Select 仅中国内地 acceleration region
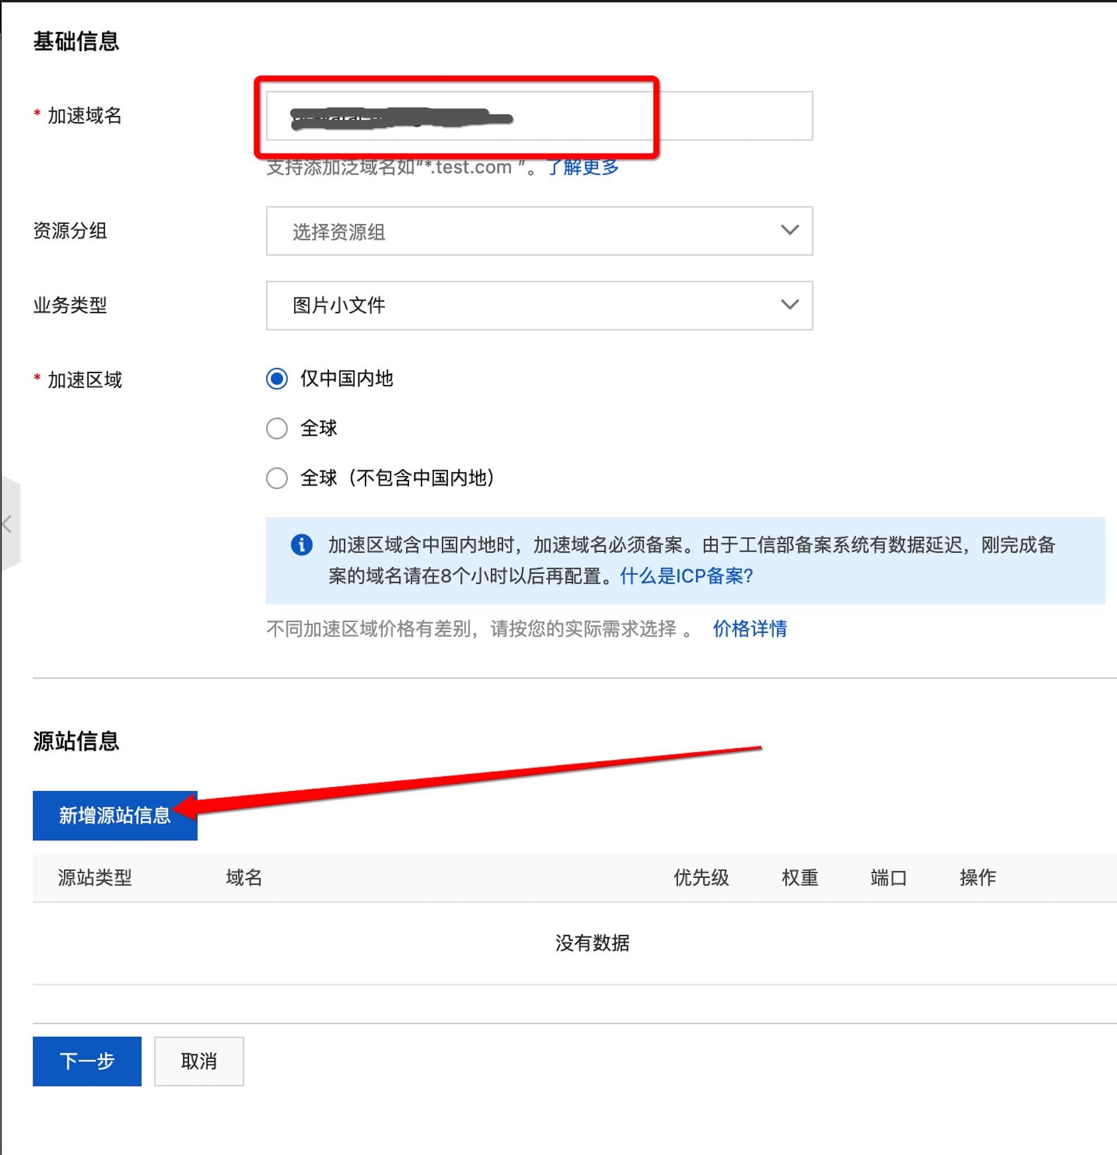This screenshot has height=1155, width=1117. [277, 378]
